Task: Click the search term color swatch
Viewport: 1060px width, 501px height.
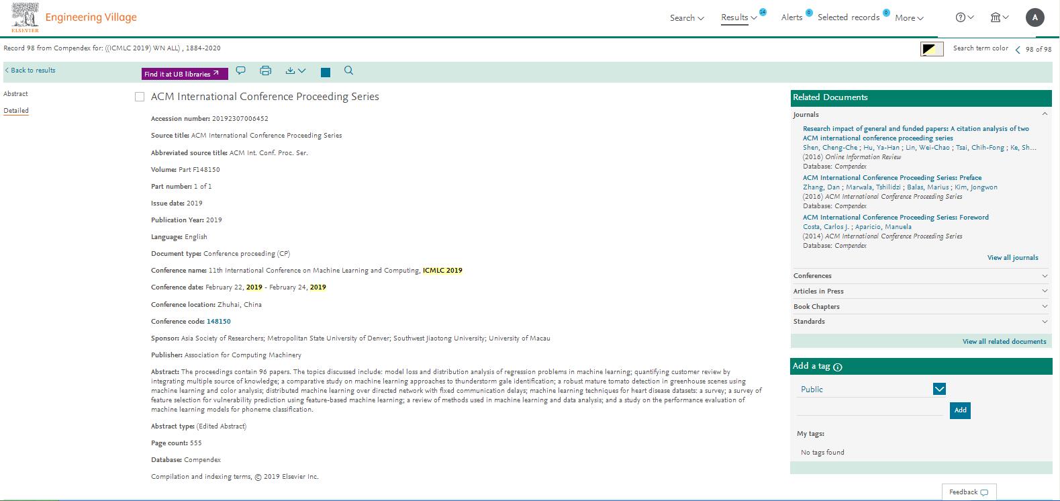Action: [x=931, y=49]
